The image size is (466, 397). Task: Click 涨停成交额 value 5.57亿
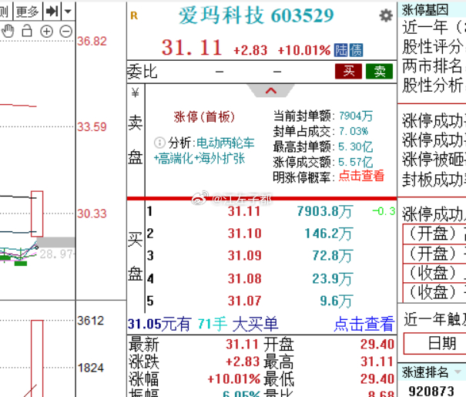355,163
